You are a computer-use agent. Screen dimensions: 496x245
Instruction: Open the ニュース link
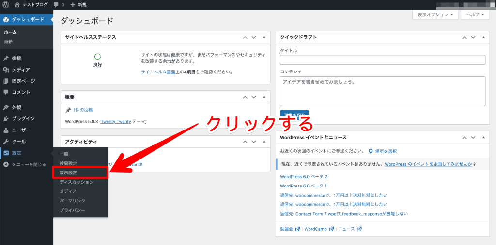[346, 229]
